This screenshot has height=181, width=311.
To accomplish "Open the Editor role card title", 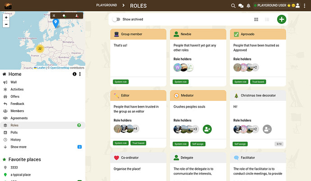I will coord(125,95).
